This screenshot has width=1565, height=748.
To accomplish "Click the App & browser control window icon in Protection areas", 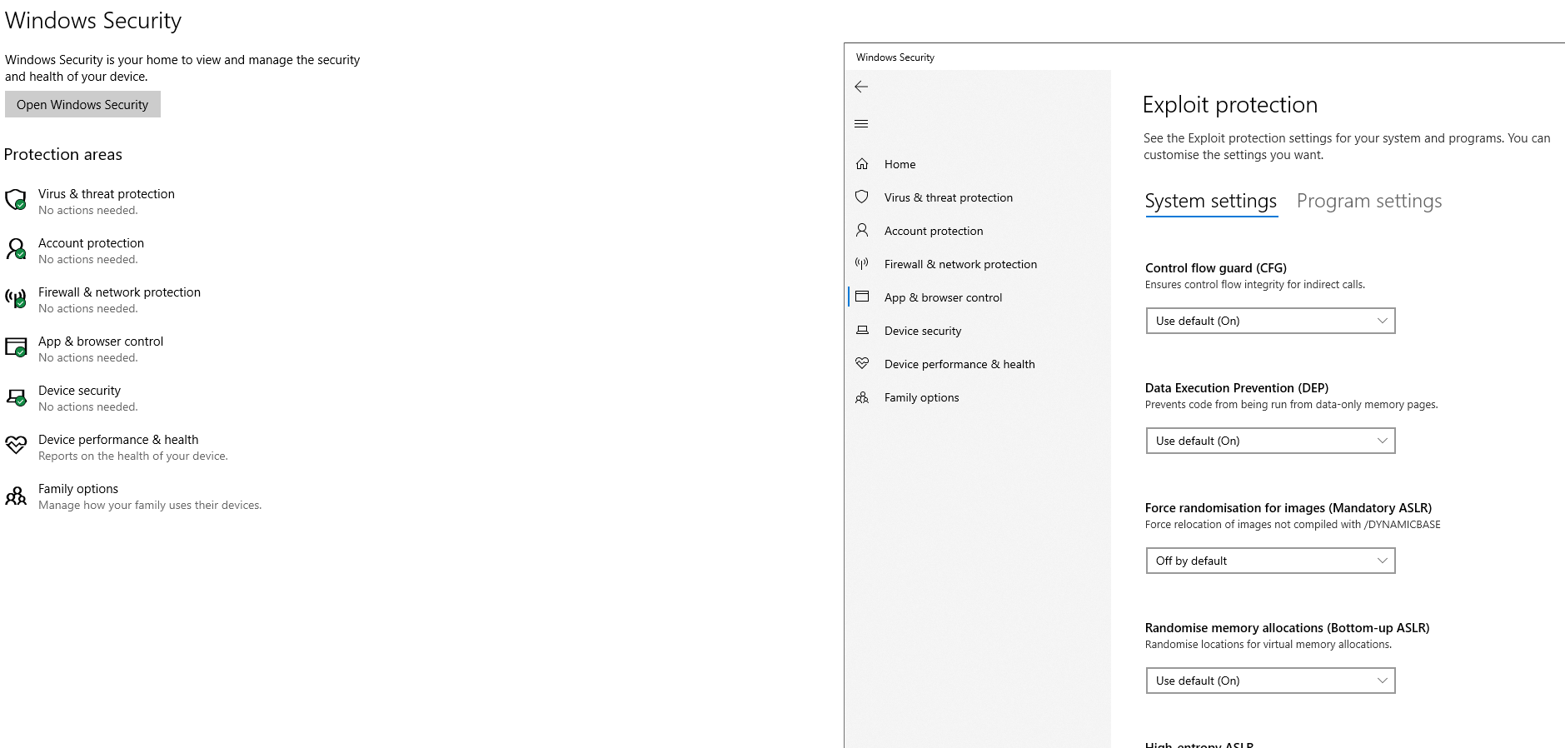I will click(16, 347).
